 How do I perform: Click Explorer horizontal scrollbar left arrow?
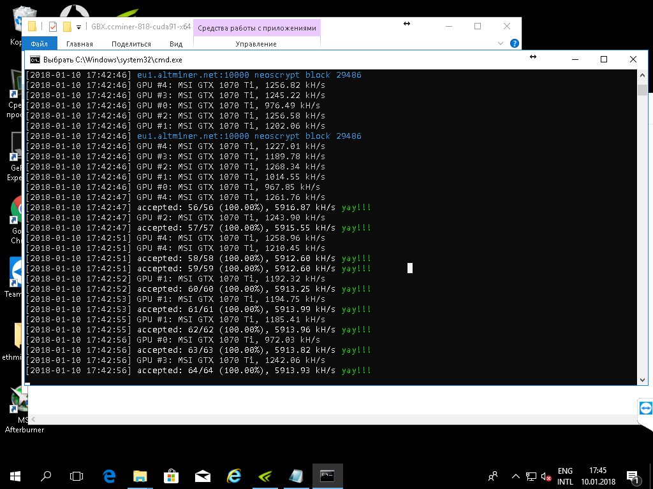tap(33, 419)
